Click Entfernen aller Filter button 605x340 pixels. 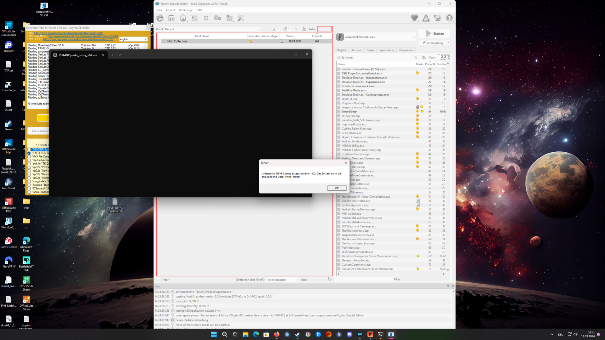(x=251, y=280)
